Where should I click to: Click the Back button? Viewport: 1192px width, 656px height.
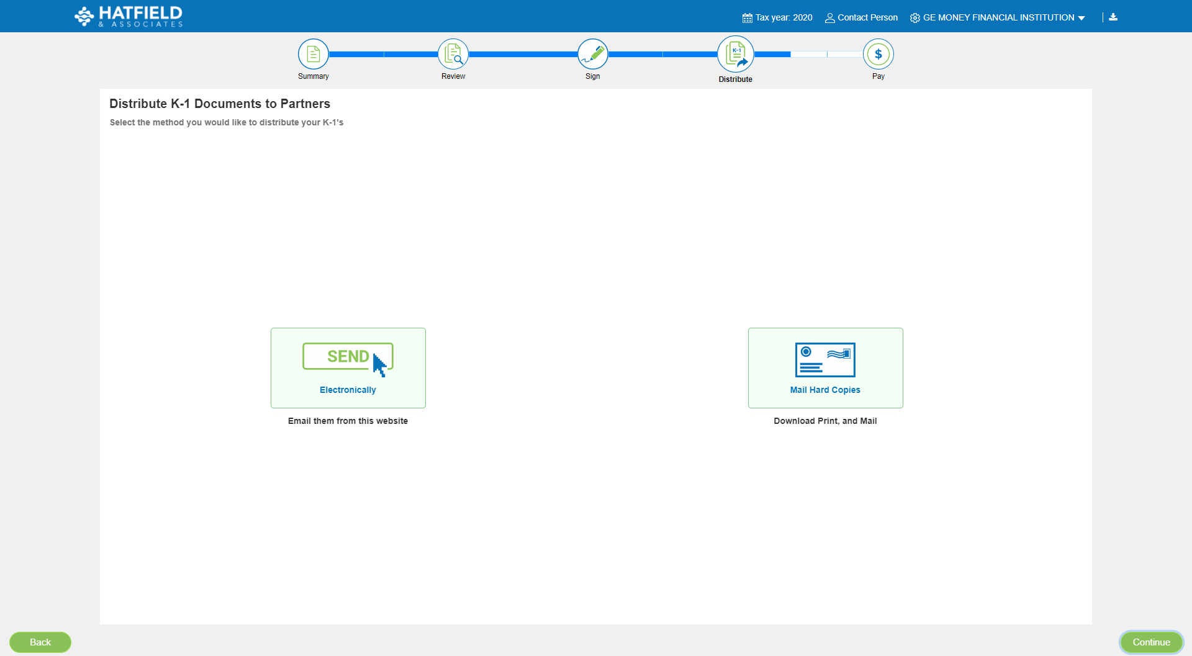40,642
